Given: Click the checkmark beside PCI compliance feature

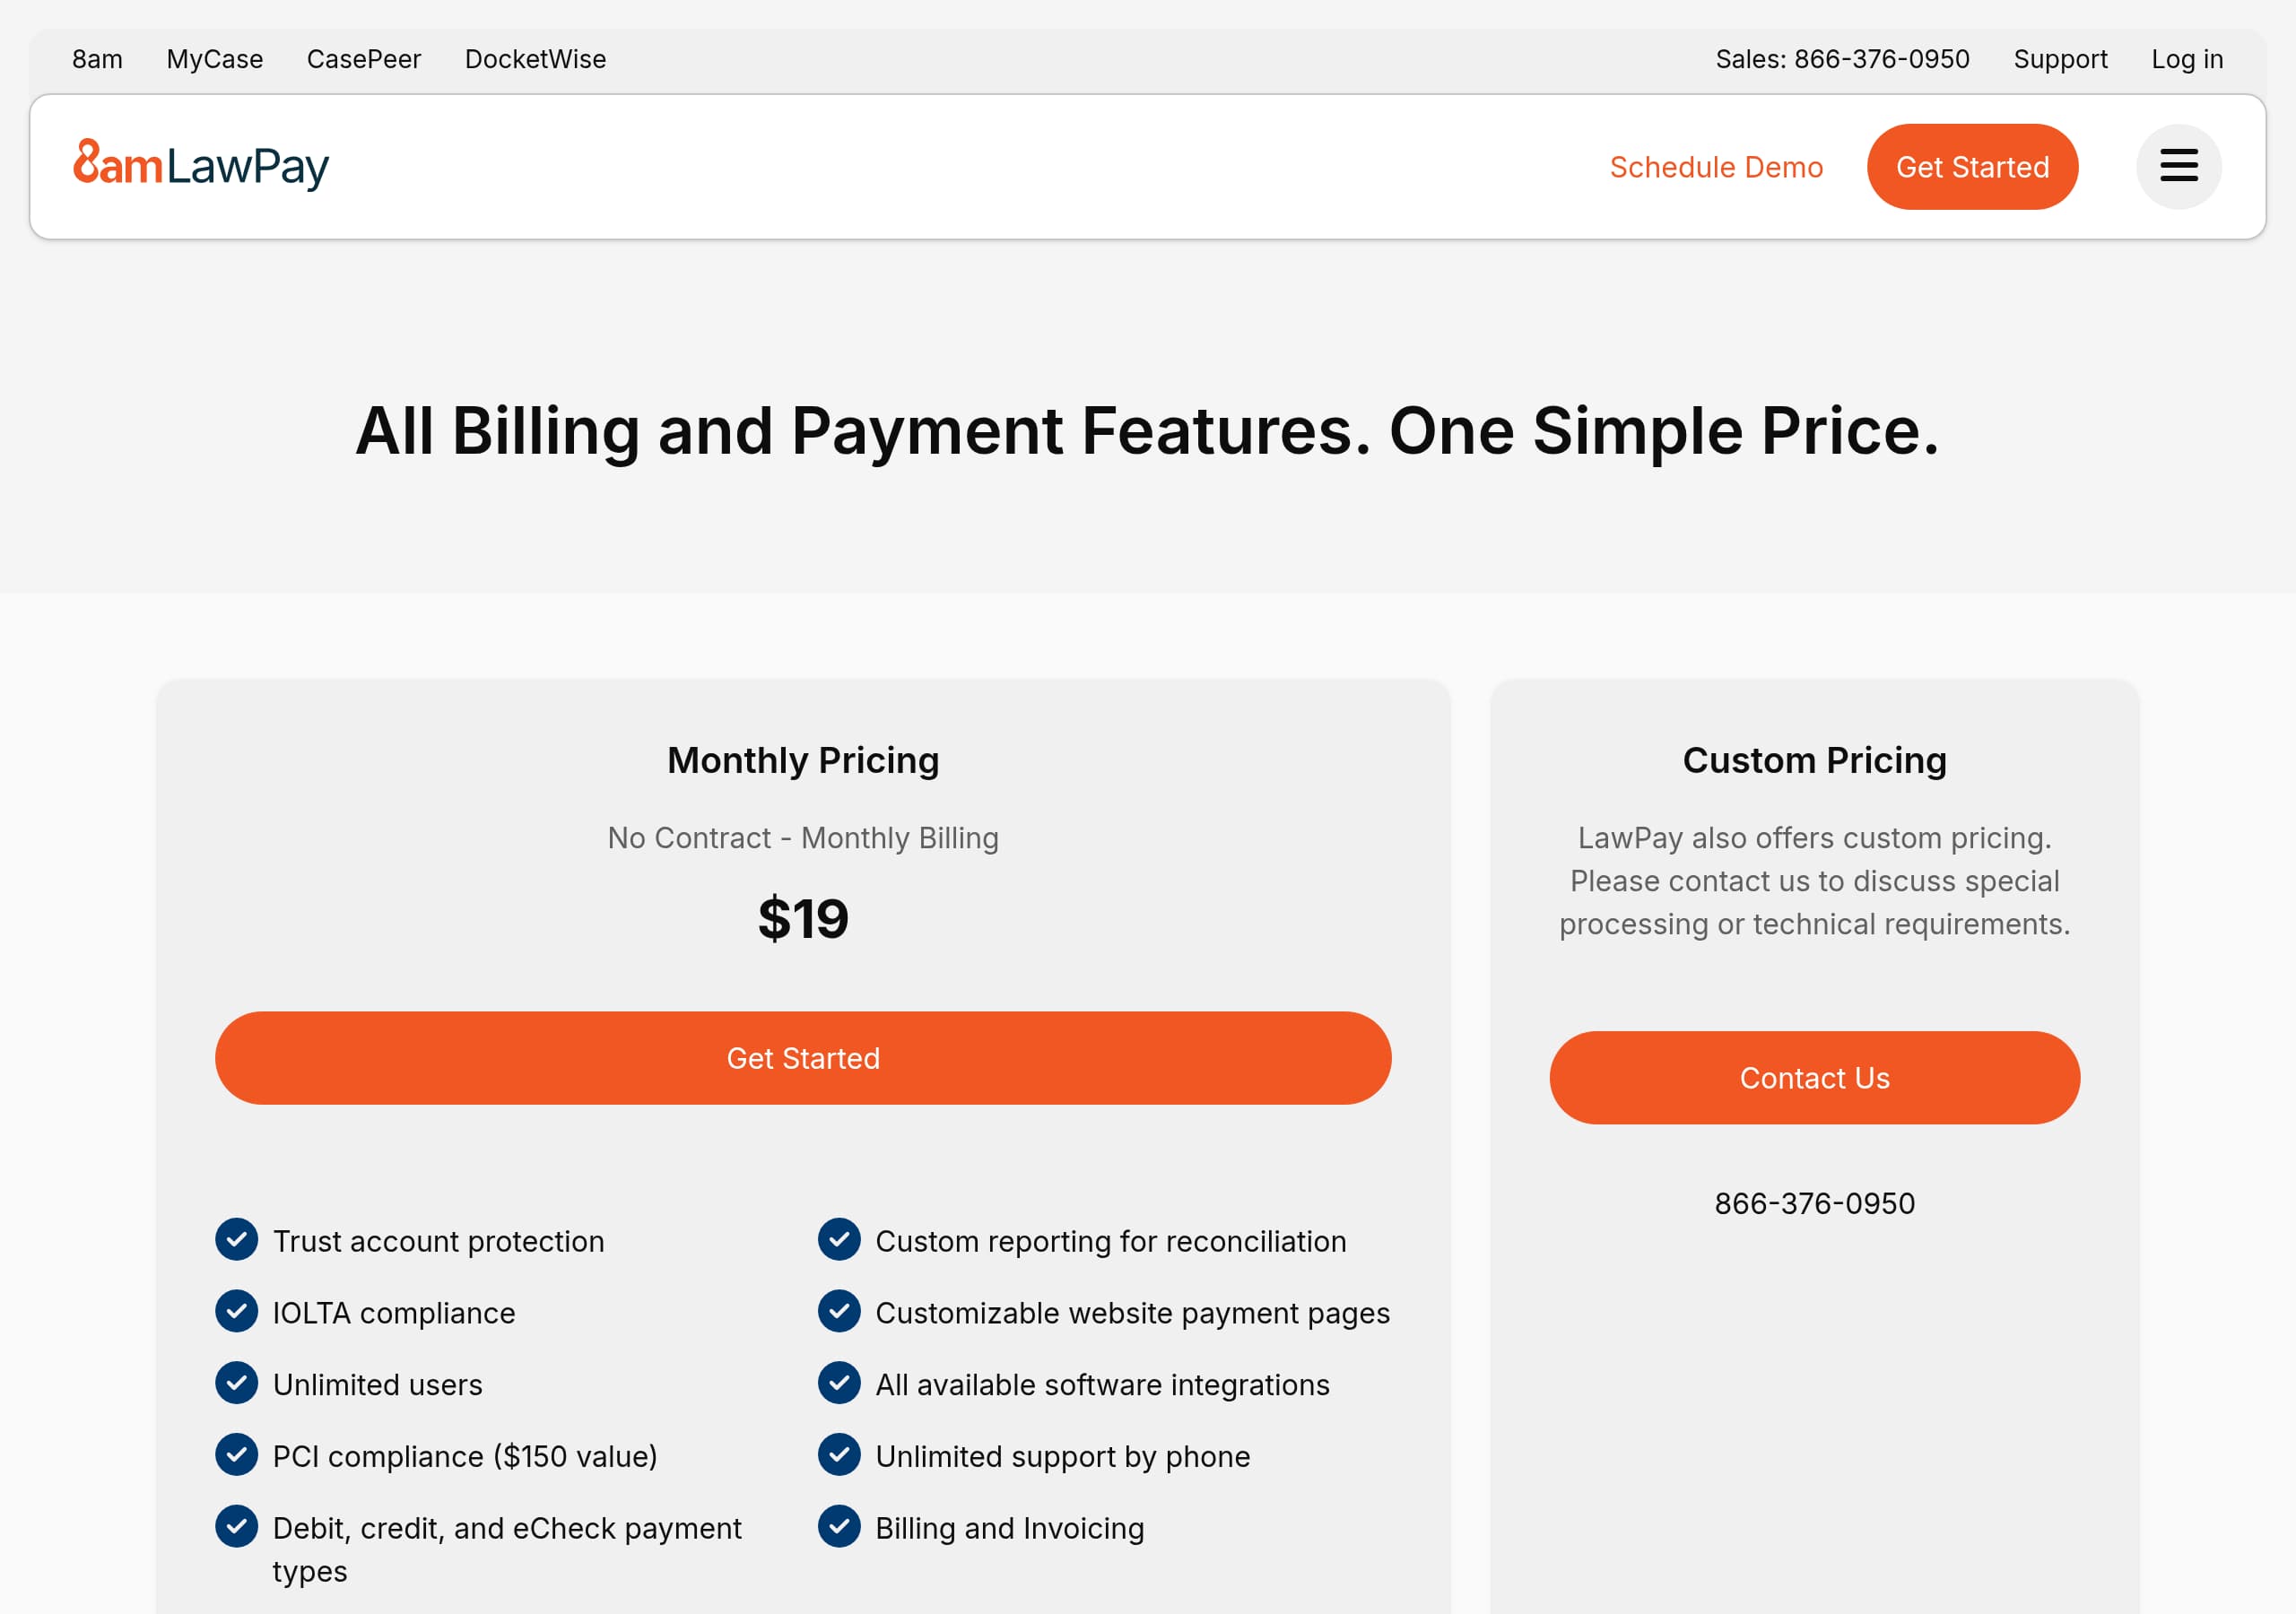Looking at the screenshot, I should coord(236,1456).
